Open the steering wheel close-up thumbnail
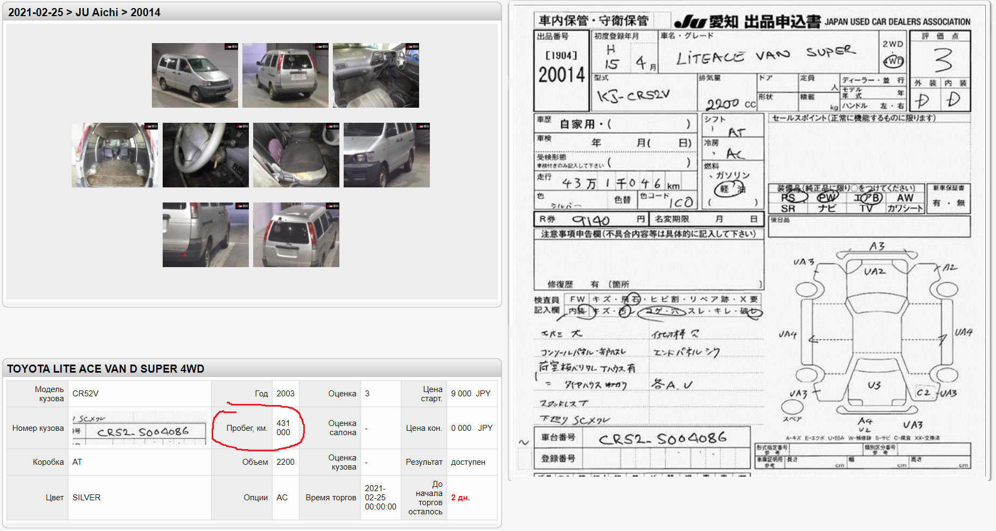996x531 pixels. 206,155
